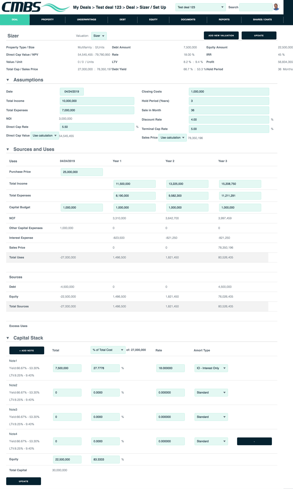Click Total Capital value 30,000,000

coord(59,470)
